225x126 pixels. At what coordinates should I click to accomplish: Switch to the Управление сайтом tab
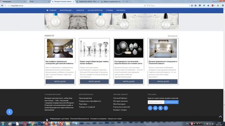pyautogui.click(x=88, y=1)
